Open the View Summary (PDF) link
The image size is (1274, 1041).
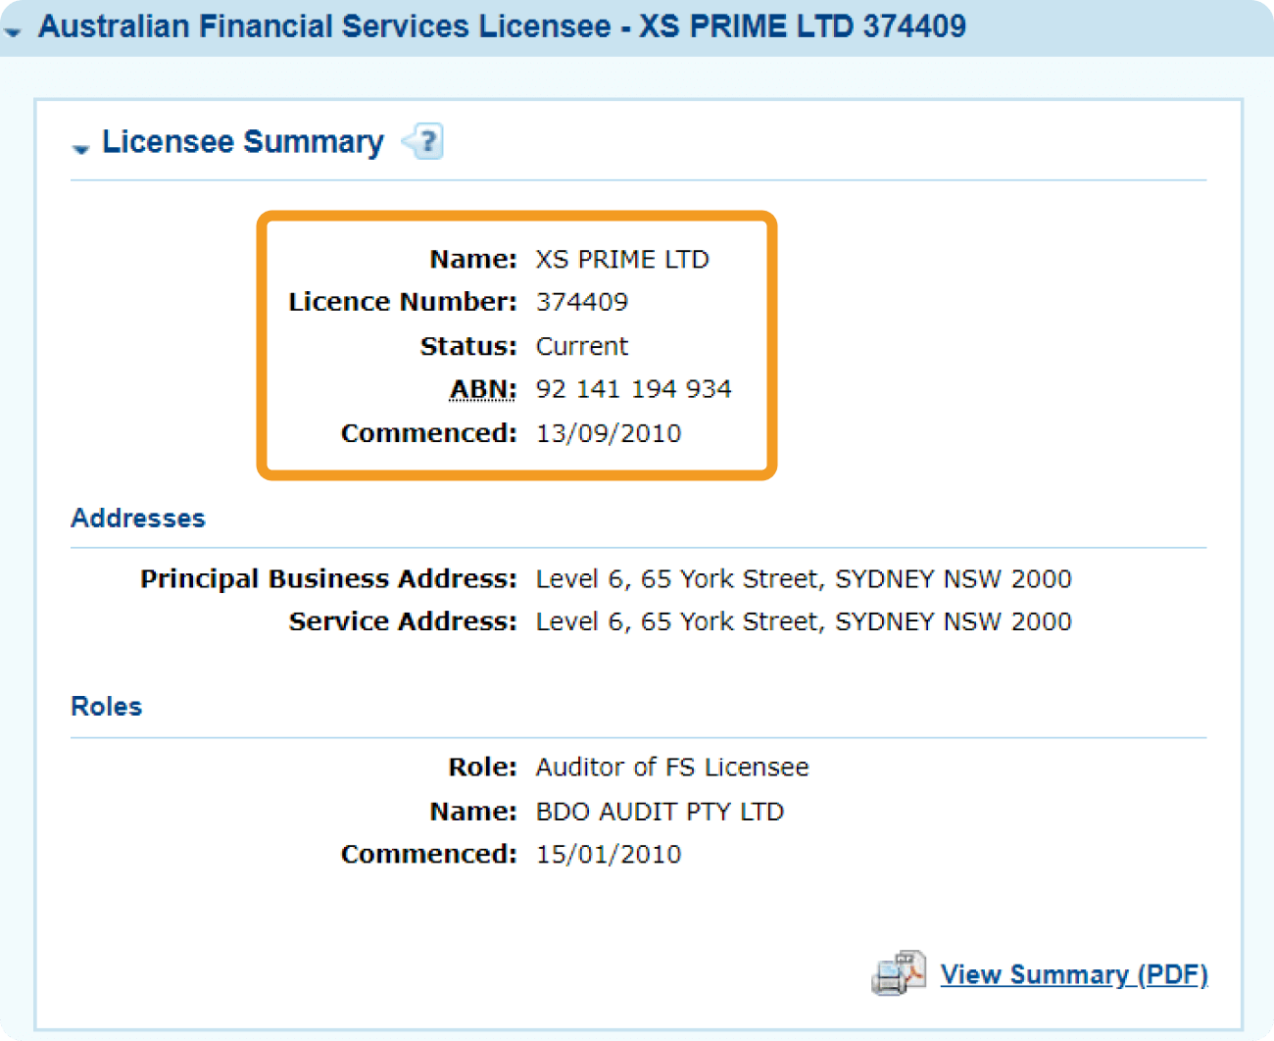pos(1074,974)
